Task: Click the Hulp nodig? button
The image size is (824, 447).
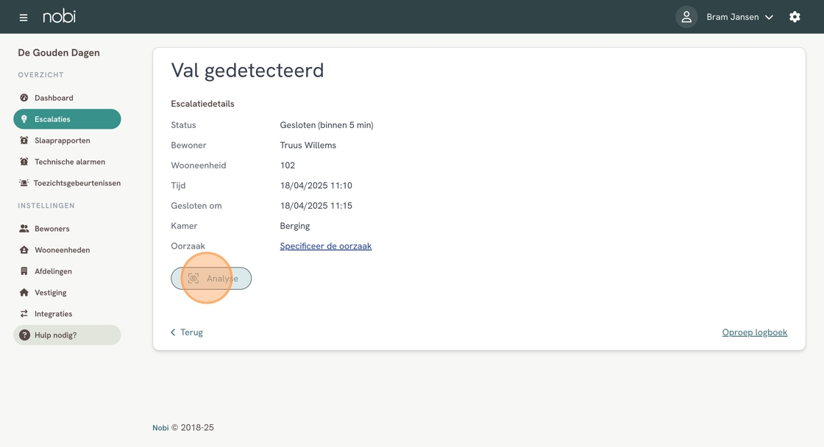Action: coord(67,335)
